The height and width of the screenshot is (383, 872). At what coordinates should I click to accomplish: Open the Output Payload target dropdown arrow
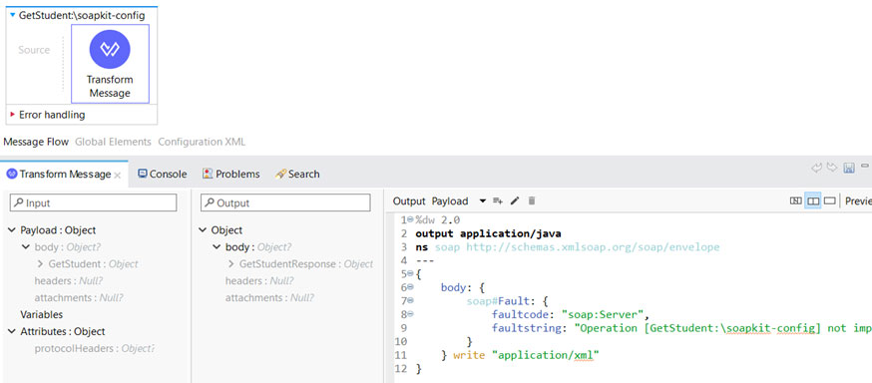[x=482, y=200]
